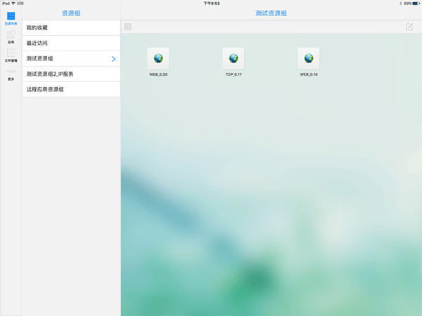Viewport: 422px width, 316px height.
Task: Toggle list view layout icon
Action: 127,27
